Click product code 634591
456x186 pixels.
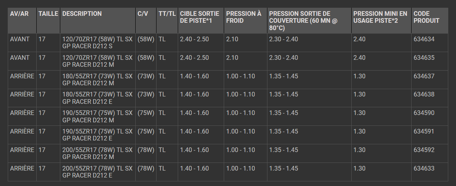(x=424, y=132)
